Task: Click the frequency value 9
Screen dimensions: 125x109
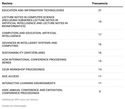Action: pos(100,92)
